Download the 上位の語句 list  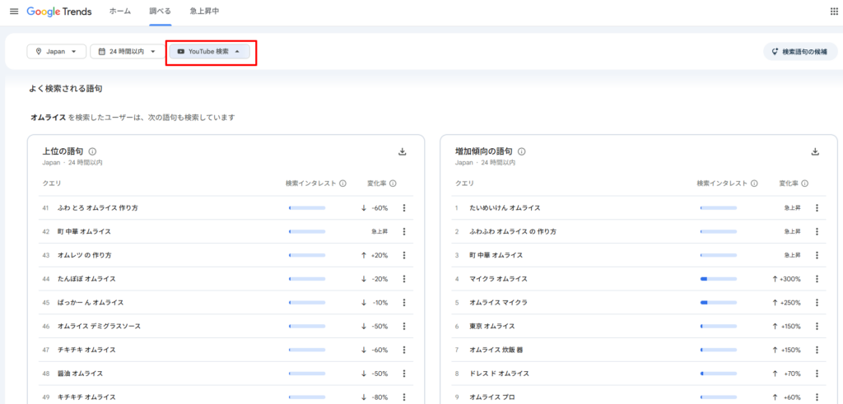point(402,151)
